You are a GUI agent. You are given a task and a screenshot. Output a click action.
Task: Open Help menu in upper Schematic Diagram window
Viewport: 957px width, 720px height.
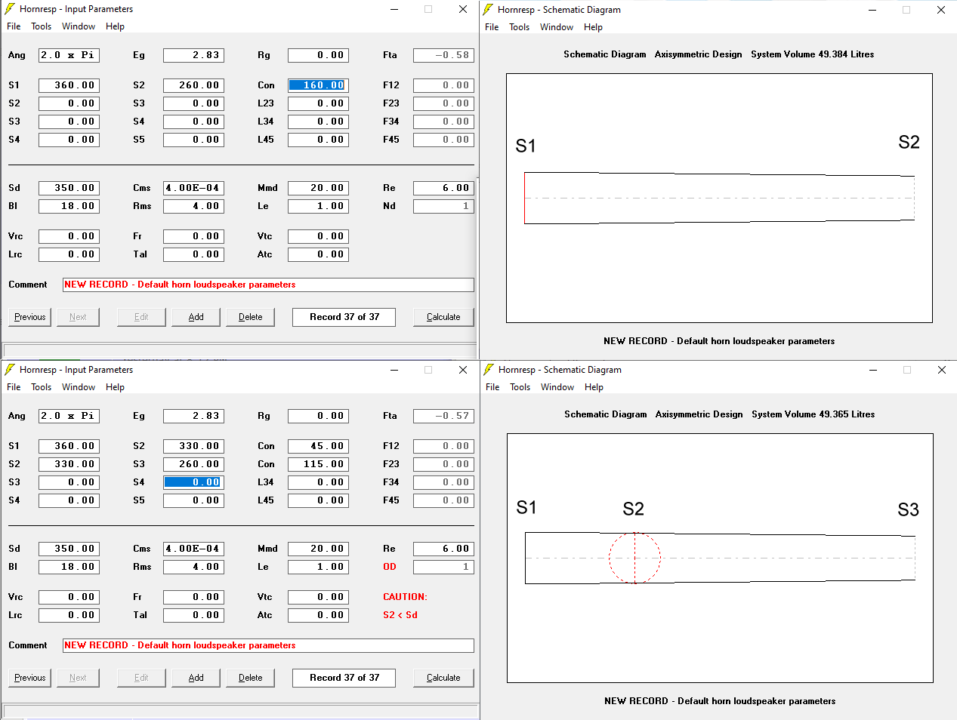(593, 27)
